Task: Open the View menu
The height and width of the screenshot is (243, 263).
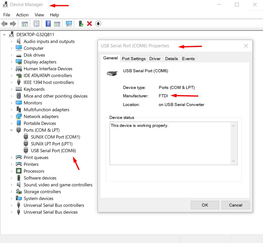Action: 39,15
